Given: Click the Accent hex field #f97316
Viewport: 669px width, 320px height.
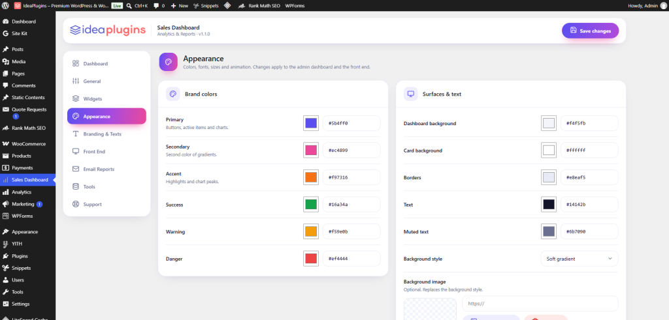Looking at the screenshot, I should point(351,177).
